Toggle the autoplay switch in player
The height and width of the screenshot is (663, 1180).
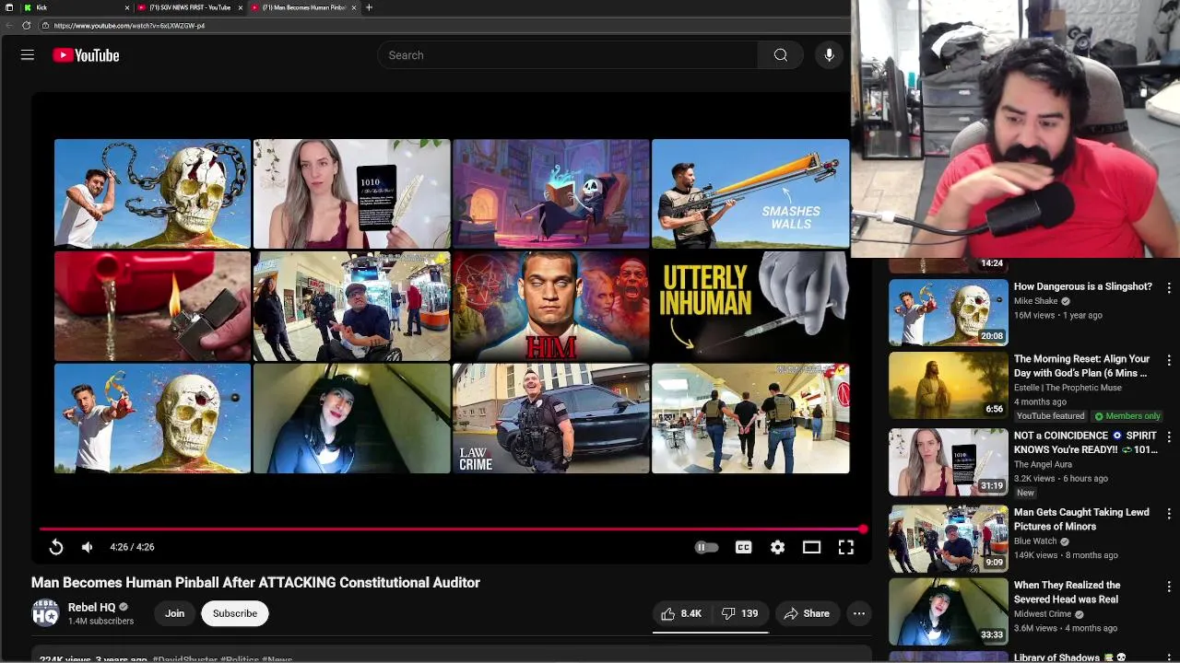(706, 547)
